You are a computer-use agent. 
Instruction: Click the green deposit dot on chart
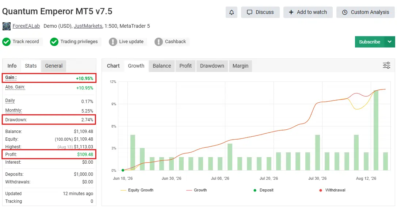click(x=123, y=170)
